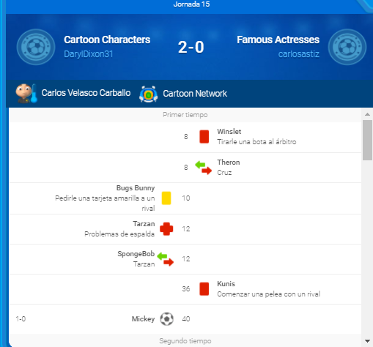
Task: Click the Cartoon Characters team crest
Action: [36, 47]
